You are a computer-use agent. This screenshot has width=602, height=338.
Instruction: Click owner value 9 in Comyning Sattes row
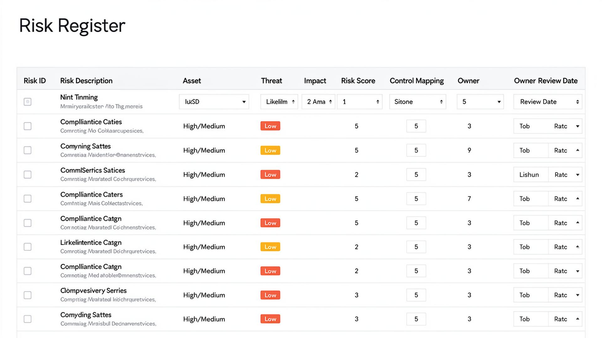pos(469,150)
